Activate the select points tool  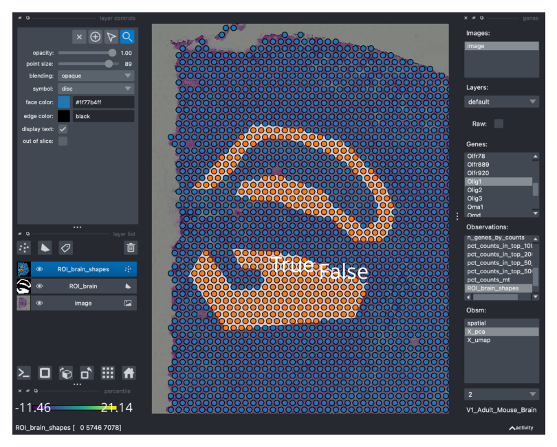[x=111, y=37]
